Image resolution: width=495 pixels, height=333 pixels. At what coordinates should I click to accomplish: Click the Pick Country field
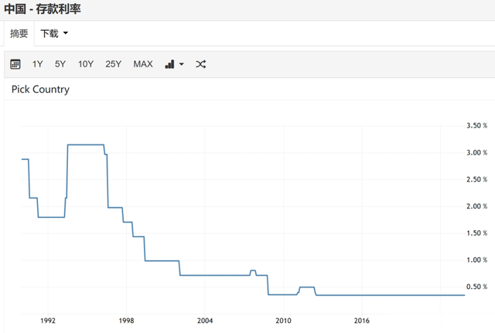pos(40,90)
